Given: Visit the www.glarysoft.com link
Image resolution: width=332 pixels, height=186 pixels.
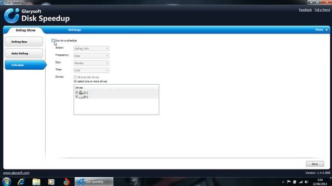Looking at the screenshot, I should coord(16,173).
